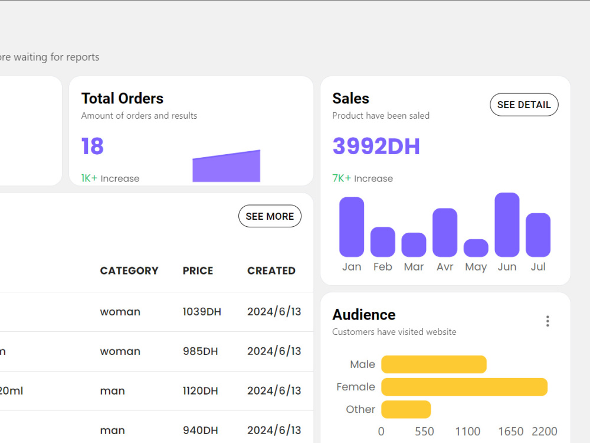Image resolution: width=590 pixels, height=443 pixels.
Task: Click the created date in the 1039DH row
Action: (274, 312)
